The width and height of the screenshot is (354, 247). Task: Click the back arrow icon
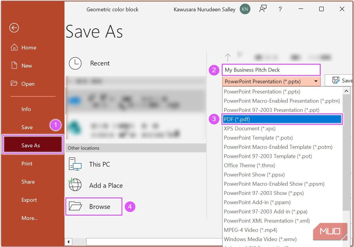pyautogui.click(x=14, y=28)
